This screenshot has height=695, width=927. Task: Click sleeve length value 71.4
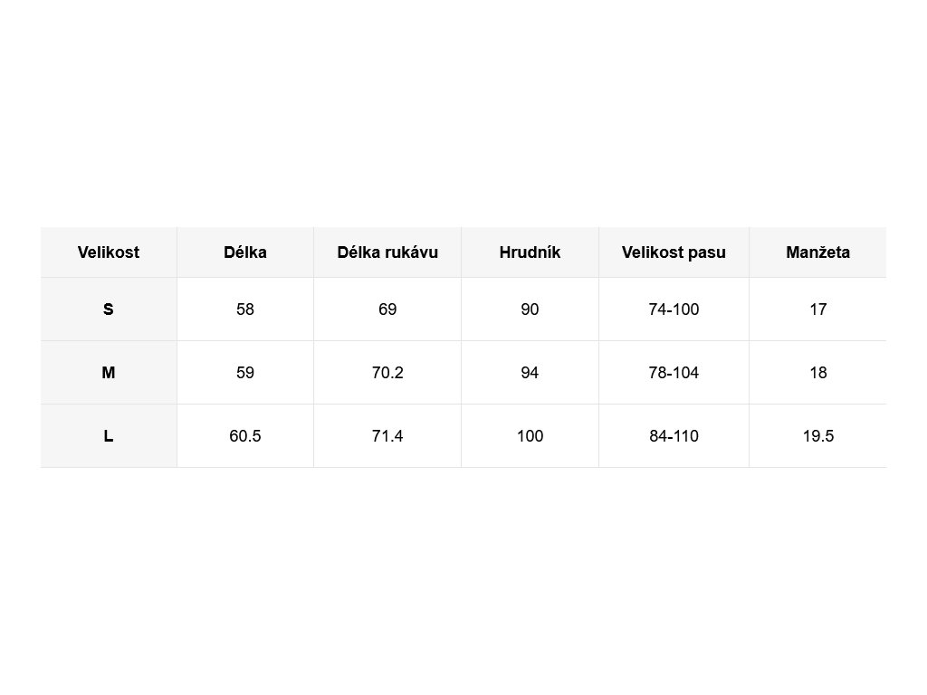(x=387, y=436)
